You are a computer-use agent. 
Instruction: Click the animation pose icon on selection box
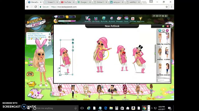73,47
